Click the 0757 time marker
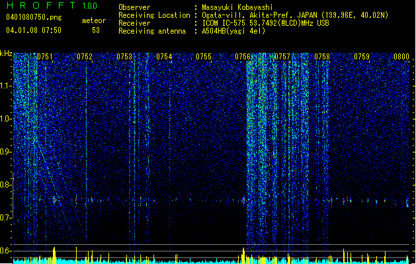 pos(282,57)
